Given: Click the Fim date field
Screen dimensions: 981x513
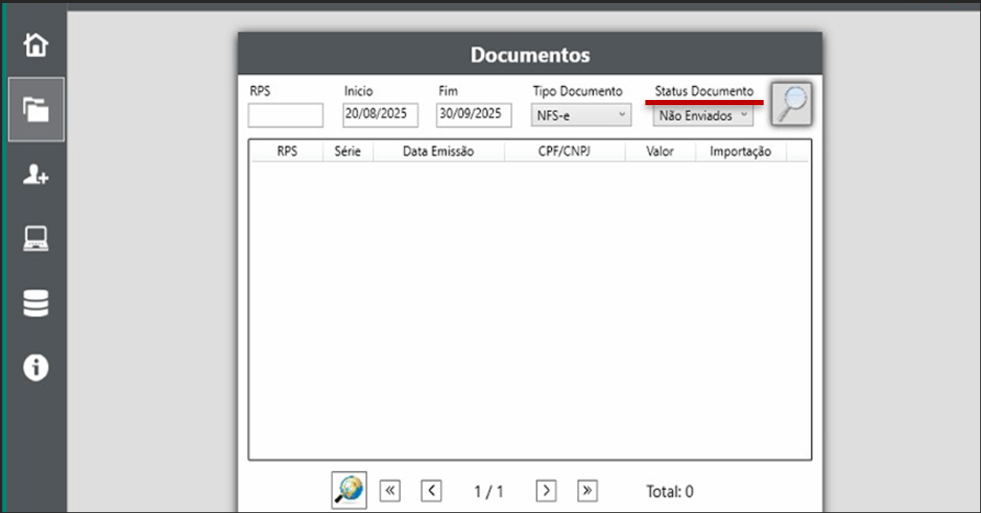Looking at the screenshot, I should pos(474,114).
